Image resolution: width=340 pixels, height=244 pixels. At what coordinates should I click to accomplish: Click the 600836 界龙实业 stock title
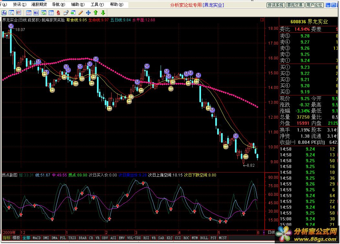tap(309, 22)
